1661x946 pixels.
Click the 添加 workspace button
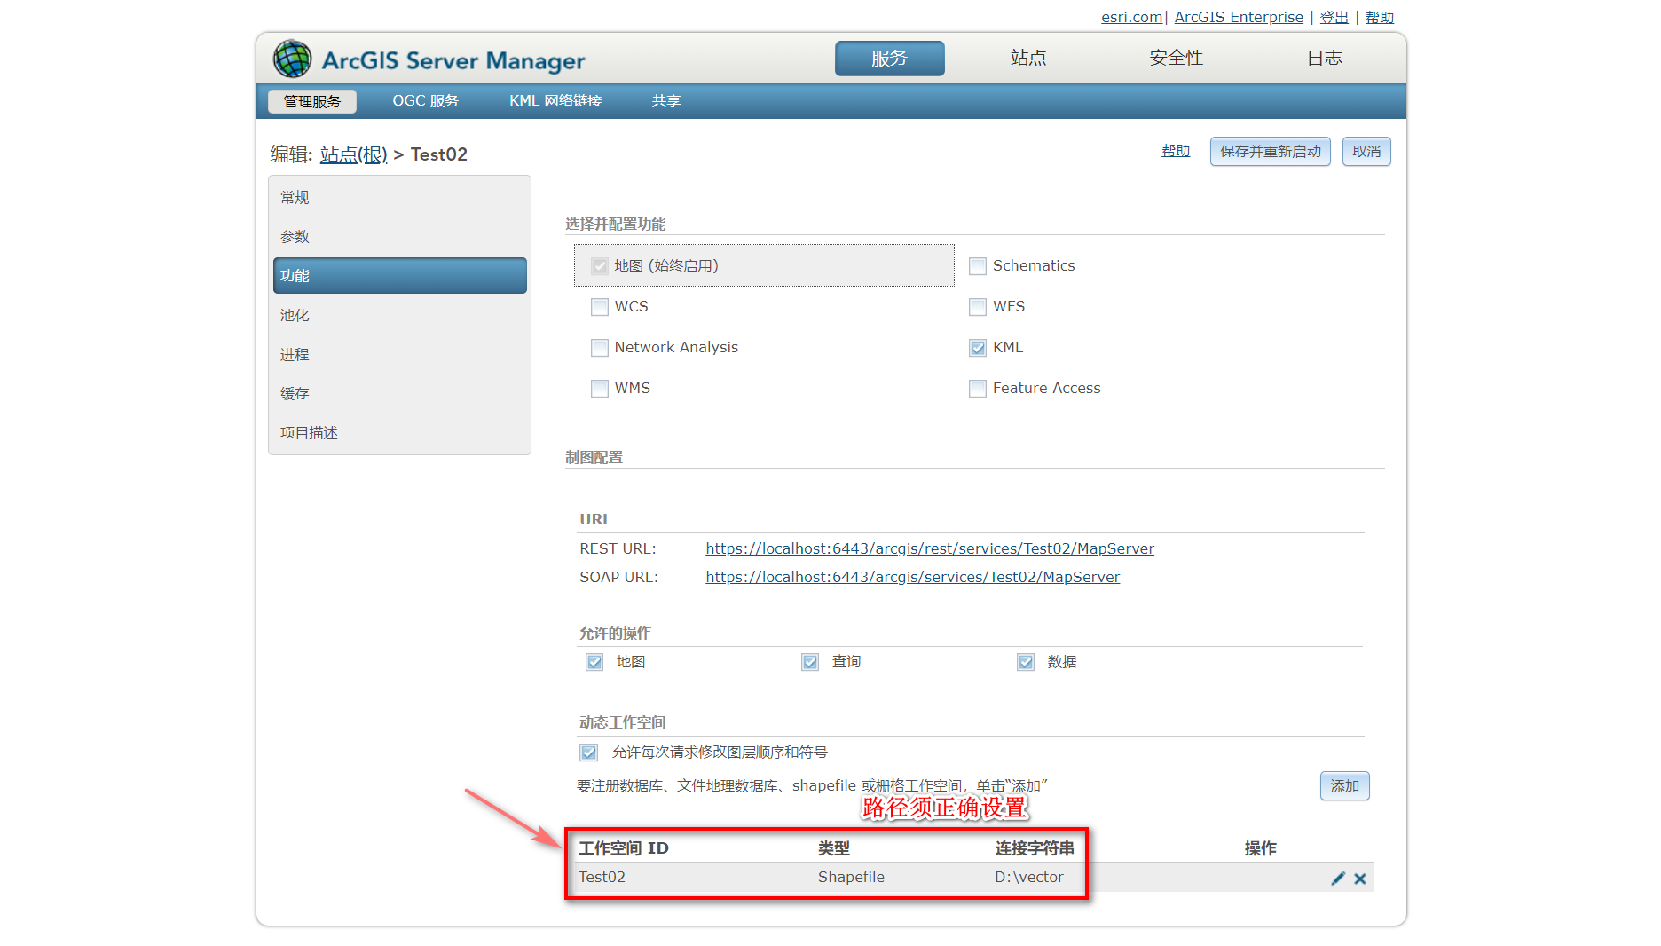1345,786
